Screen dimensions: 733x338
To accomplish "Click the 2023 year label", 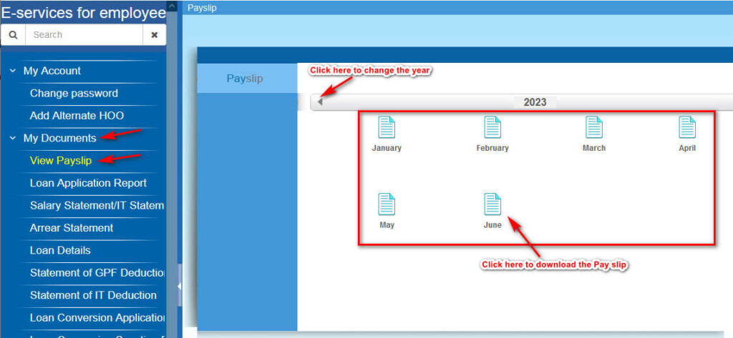I will 535,102.
